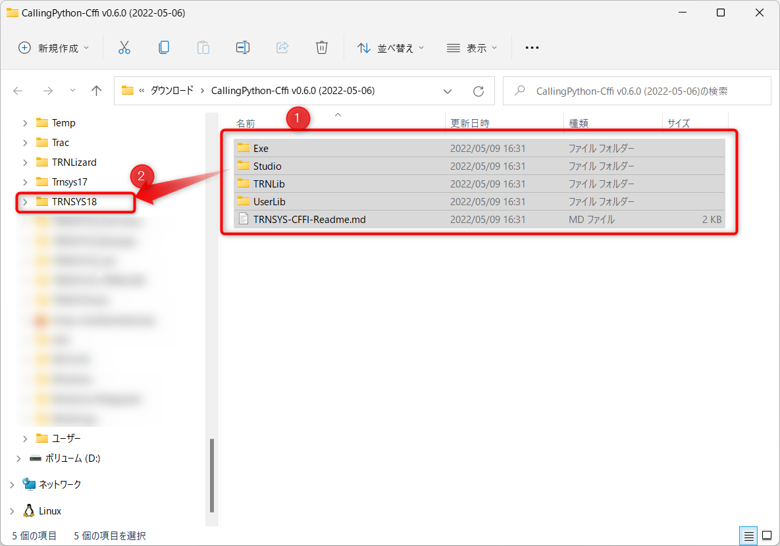This screenshot has height=546, width=780.
Task: Click the Rename icon in toolbar
Action: tap(243, 47)
